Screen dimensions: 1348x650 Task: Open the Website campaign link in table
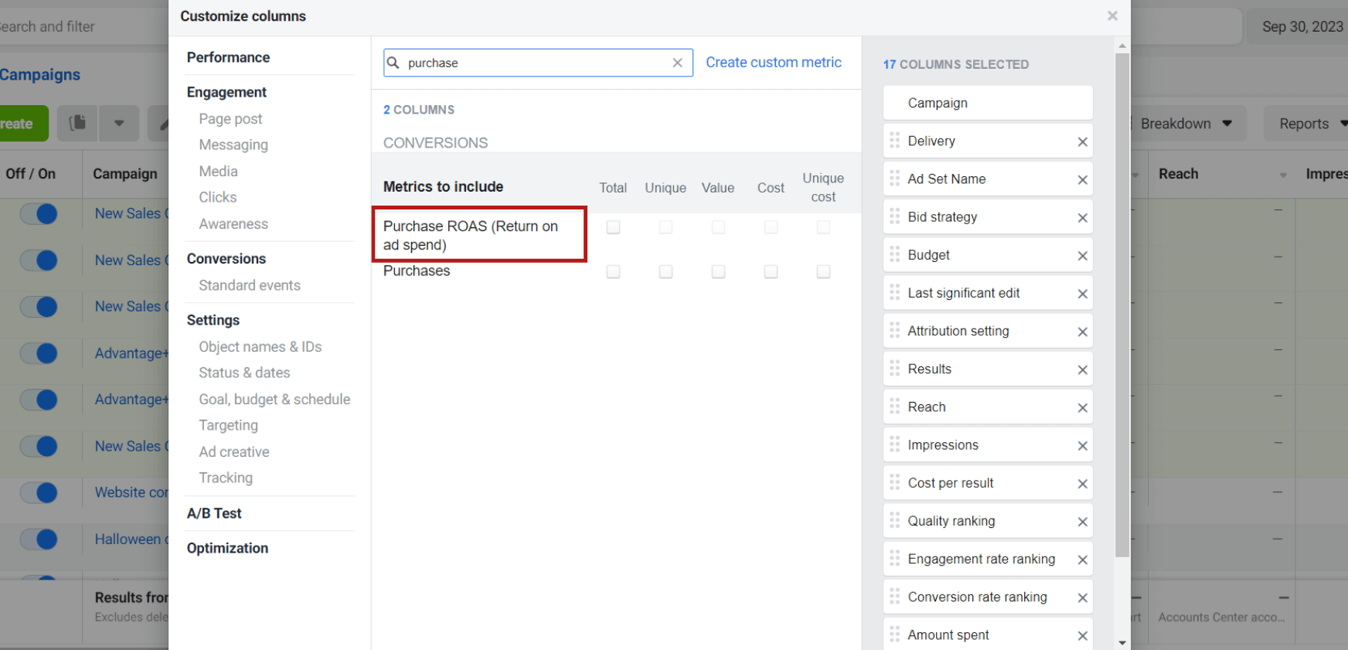coord(131,492)
